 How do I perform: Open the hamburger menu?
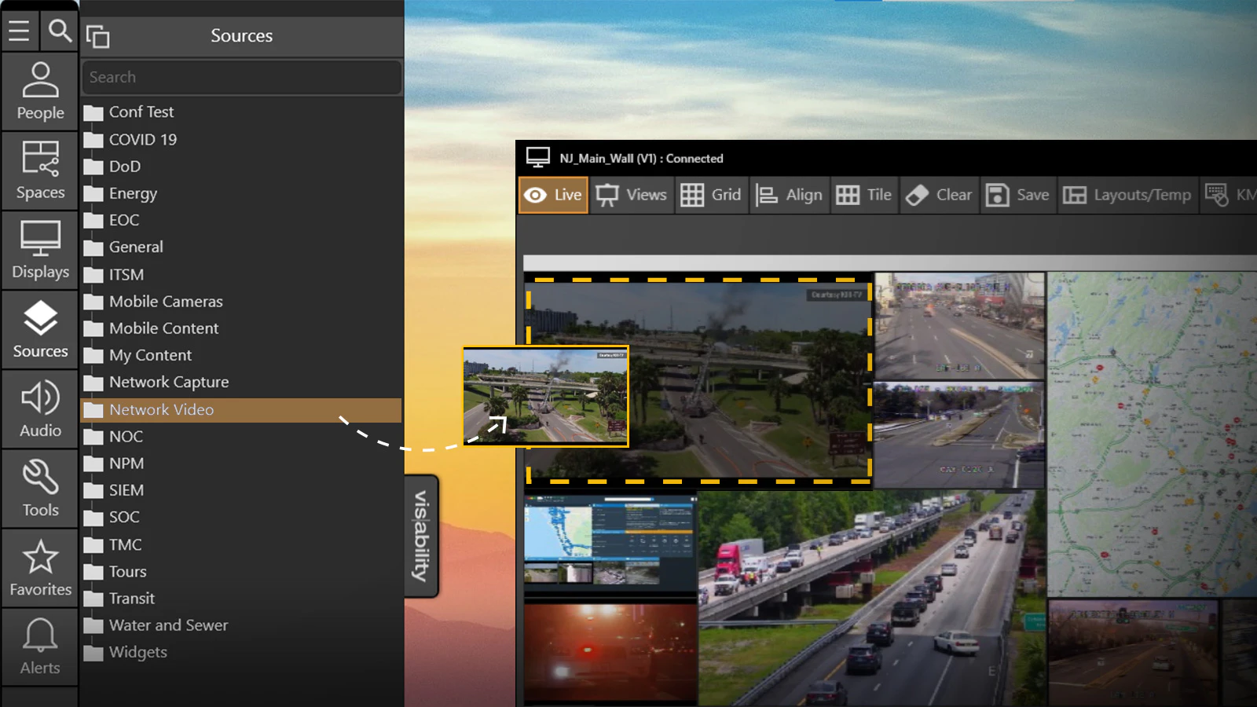coord(20,31)
